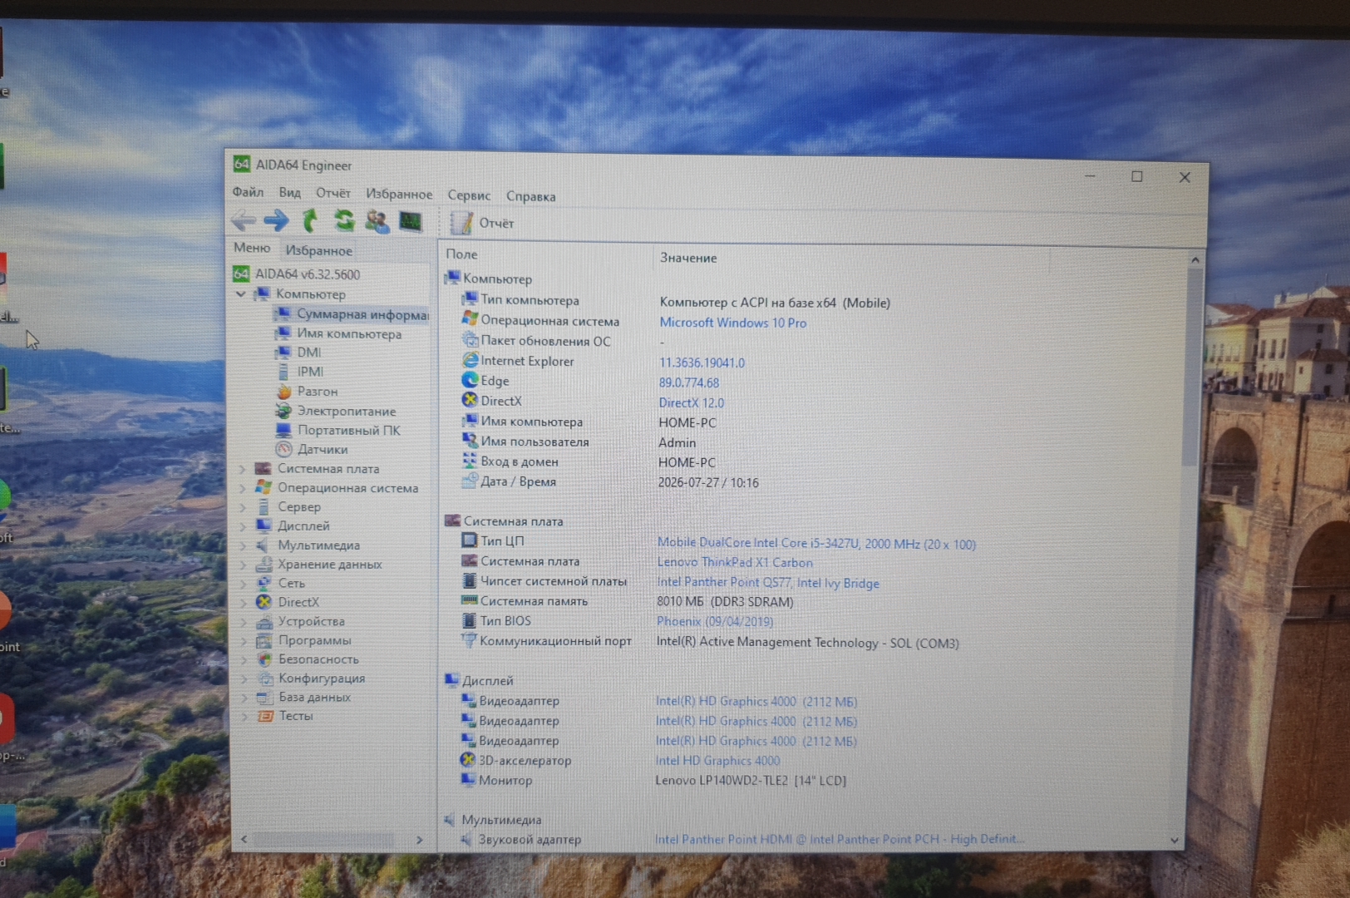Click the Edge row icon
Image resolution: width=1350 pixels, height=898 pixels.
point(471,380)
